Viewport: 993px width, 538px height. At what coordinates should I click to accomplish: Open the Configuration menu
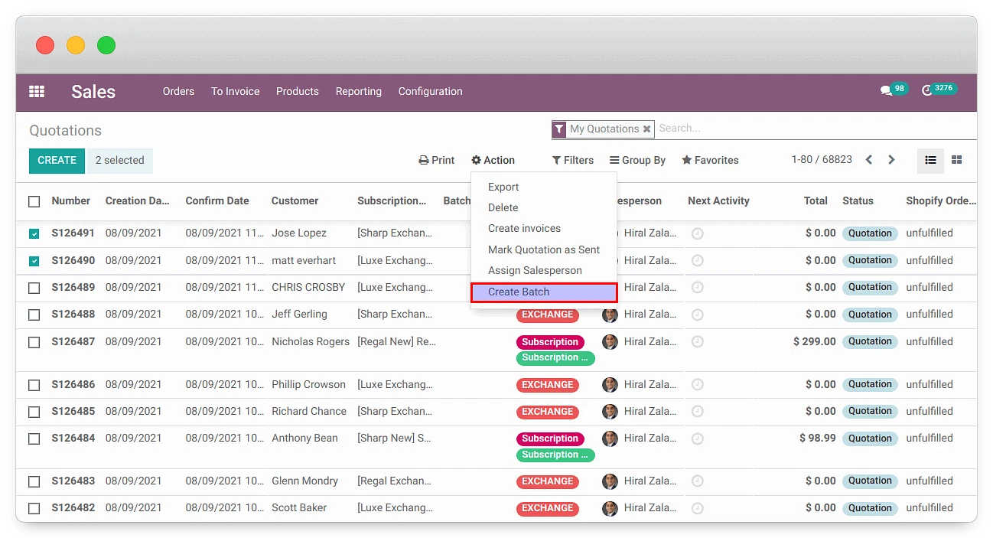tap(430, 91)
